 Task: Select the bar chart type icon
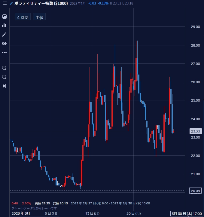4,25
